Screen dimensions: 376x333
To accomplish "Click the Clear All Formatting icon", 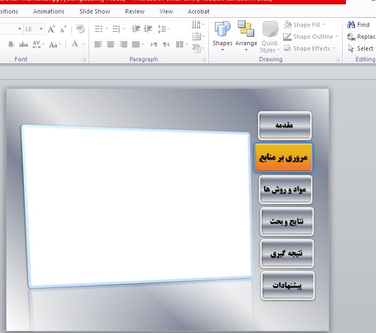I will tap(81, 29).
